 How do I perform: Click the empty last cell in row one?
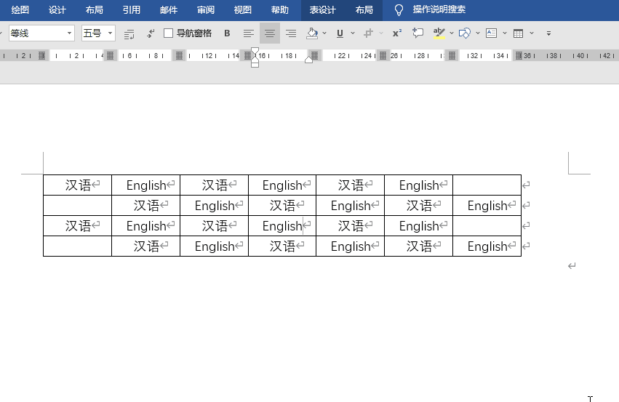point(487,185)
